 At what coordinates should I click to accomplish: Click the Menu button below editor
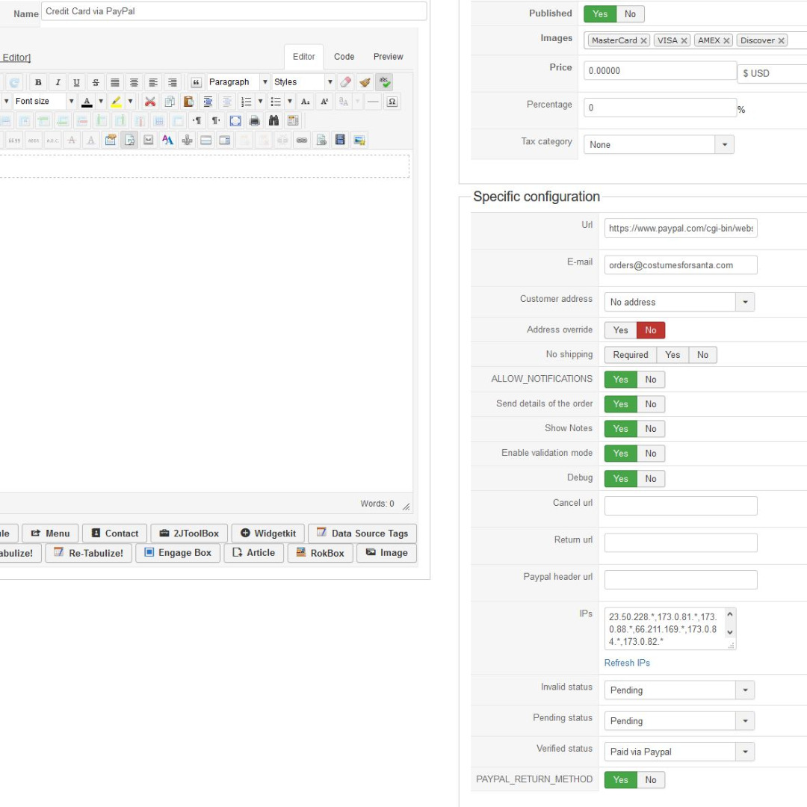coord(50,534)
